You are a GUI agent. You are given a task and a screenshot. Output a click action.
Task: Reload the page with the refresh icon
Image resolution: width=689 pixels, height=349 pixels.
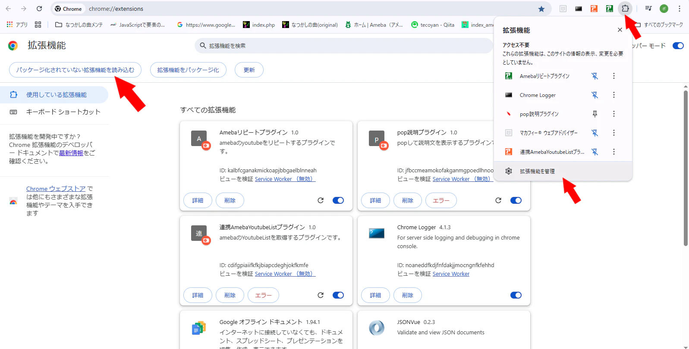(x=39, y=9)
